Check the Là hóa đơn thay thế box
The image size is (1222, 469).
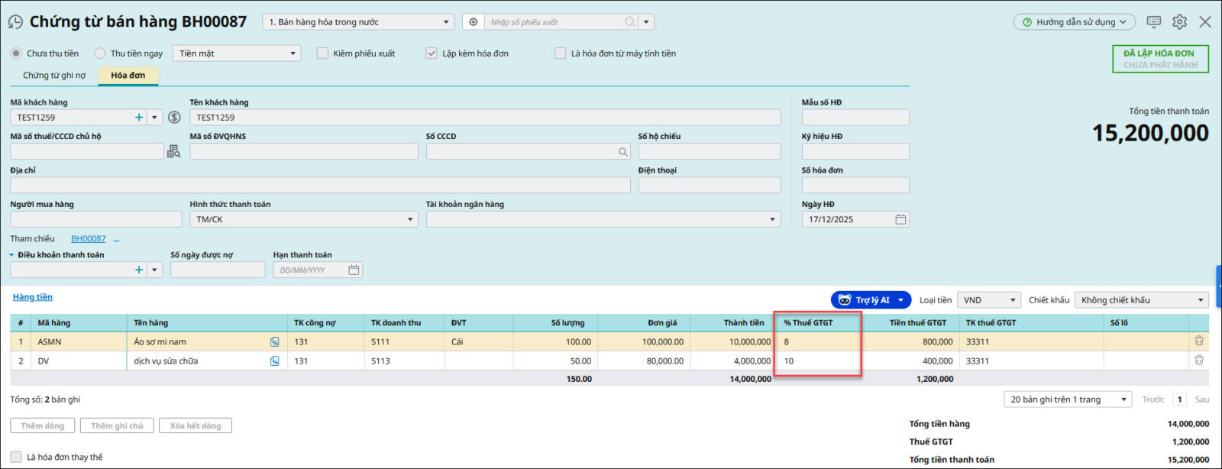[x=16, y=457]
